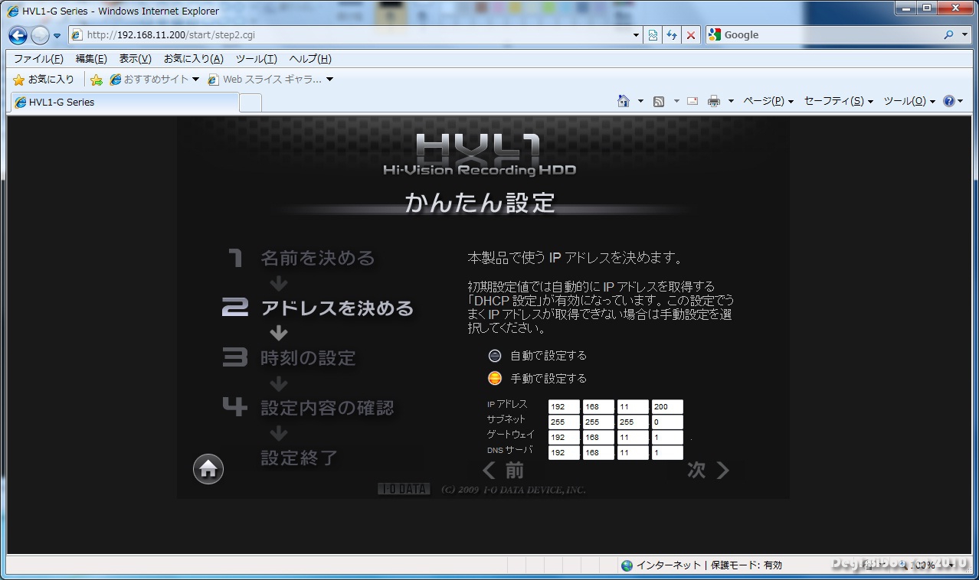Click the RSS feeds icon
Viewport: 979px width, 580px height.
658,101
